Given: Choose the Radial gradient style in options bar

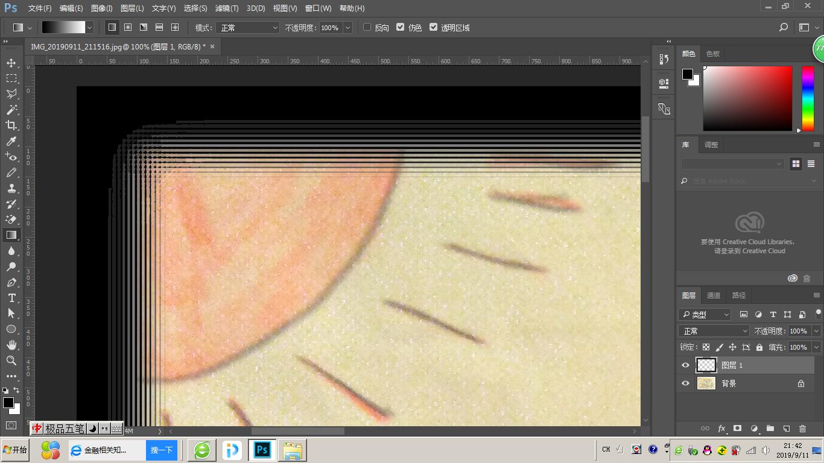Looking at the screenshot, I should (x=127, y=27).
